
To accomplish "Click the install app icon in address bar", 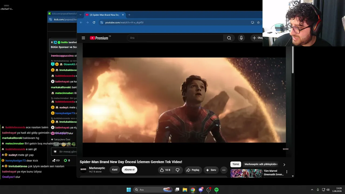I will (253, 22).
